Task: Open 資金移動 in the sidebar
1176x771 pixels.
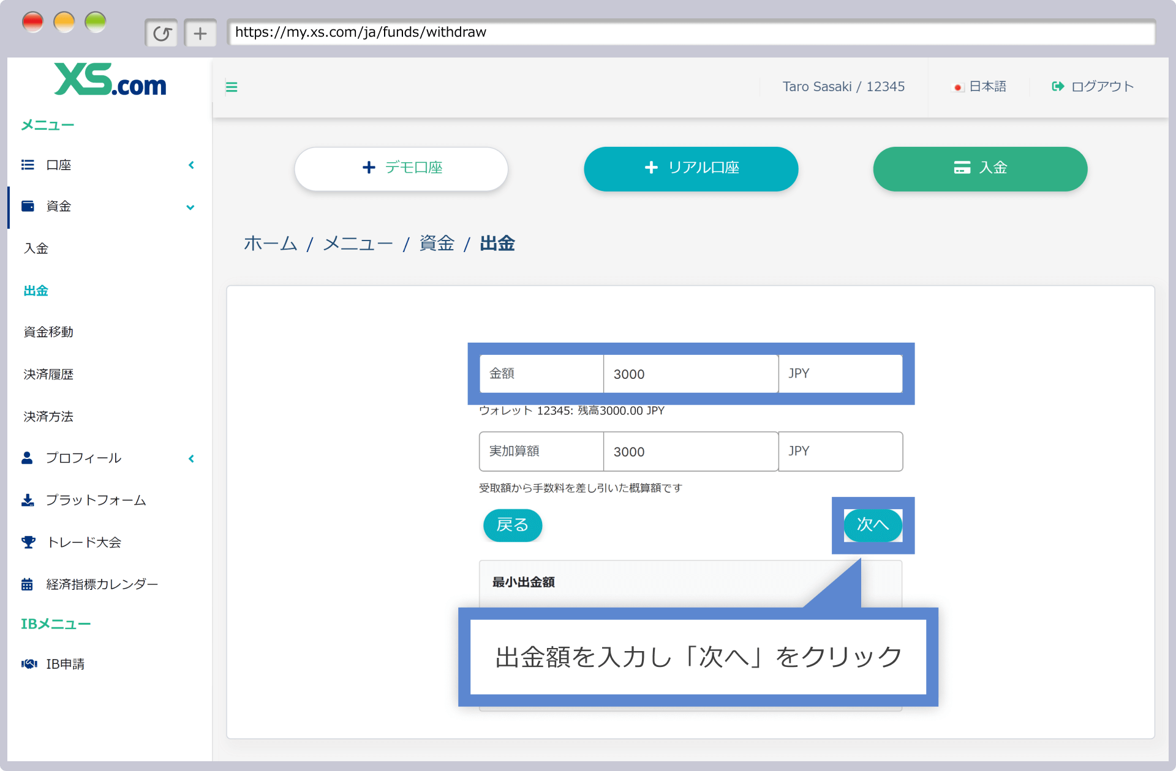Action: [x=48, y=332]
